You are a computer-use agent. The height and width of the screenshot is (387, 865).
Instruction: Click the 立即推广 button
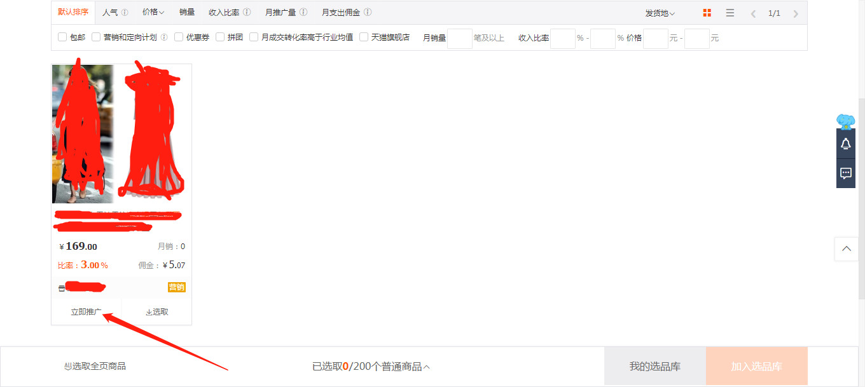(86, 312)
